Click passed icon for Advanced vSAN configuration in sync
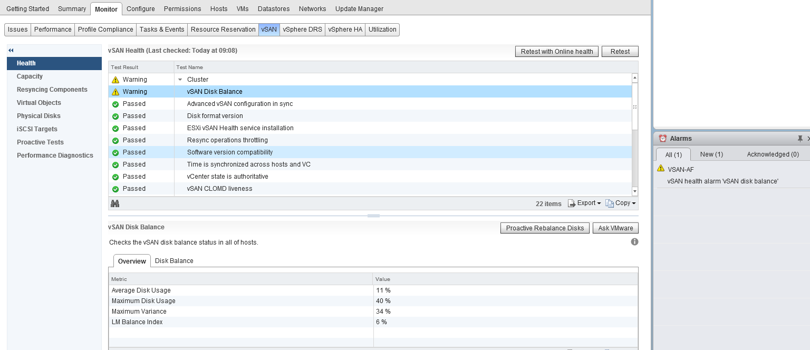The image size is (810, 350). pos(115,104)
